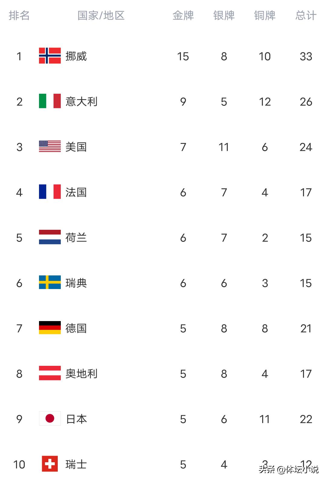Click the Austria flag icon
The height and width of the screenshot is (481, 326).
click(50, 373)
